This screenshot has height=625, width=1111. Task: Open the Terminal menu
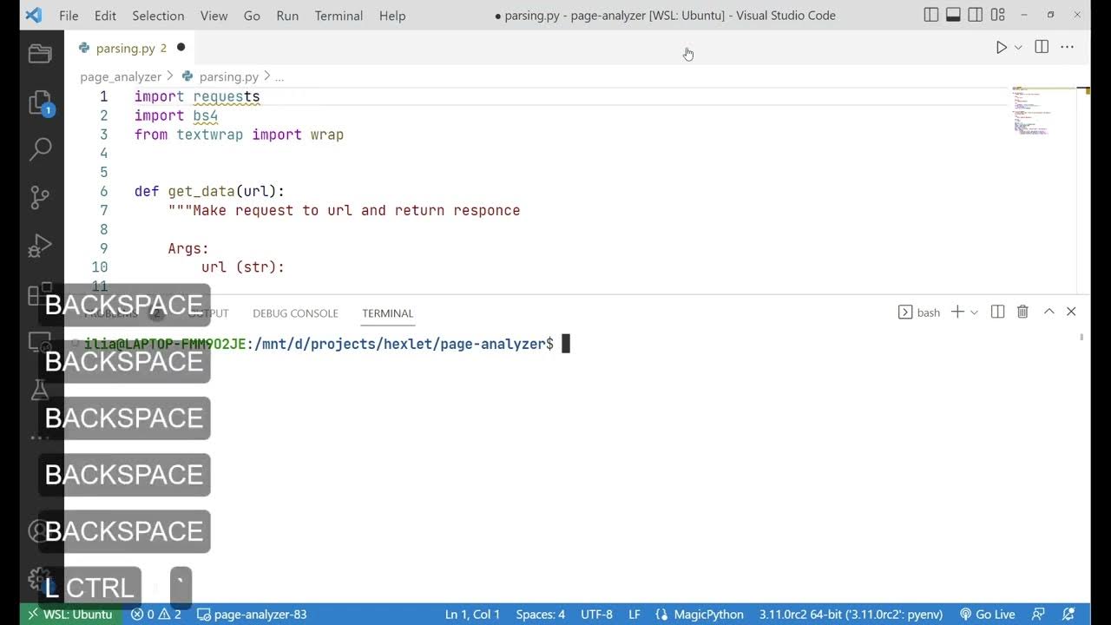click(x=339, y=16)
